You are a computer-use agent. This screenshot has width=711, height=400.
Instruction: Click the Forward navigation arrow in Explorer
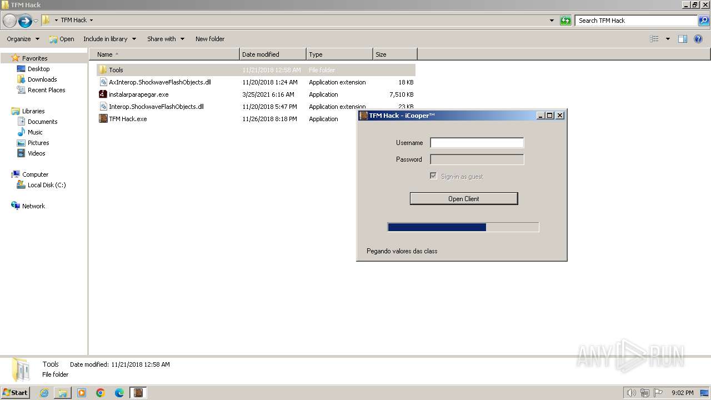point(24,21)
